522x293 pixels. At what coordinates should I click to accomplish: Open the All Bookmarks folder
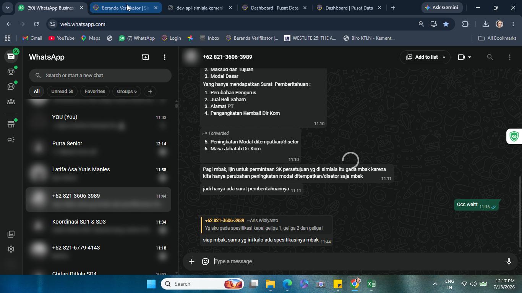pyautogui.click(x=498, y=38)
